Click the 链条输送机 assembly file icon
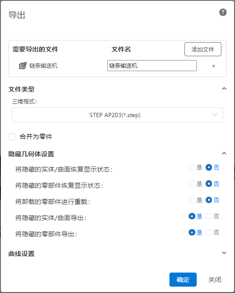The height and width of the screenshot is (293, 235). coord(23,66)
